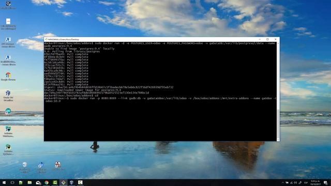This screenshot has width=331, height=186.
Task: Launch JetBrains WebStorm from the desktop
Action: pos(8,131)
